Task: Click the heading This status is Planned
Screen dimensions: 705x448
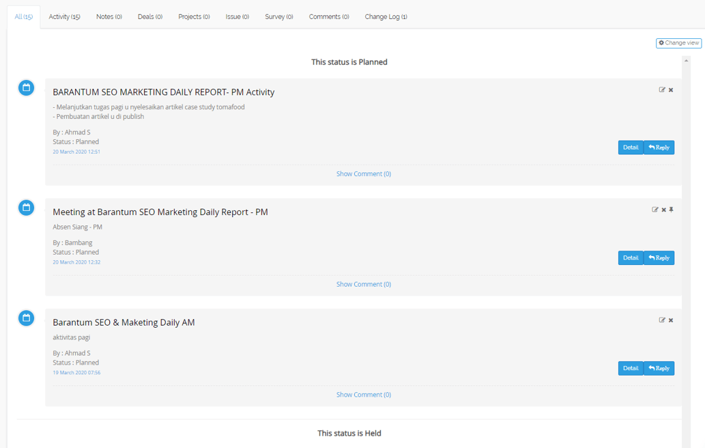Action: (x=349, y=62)
